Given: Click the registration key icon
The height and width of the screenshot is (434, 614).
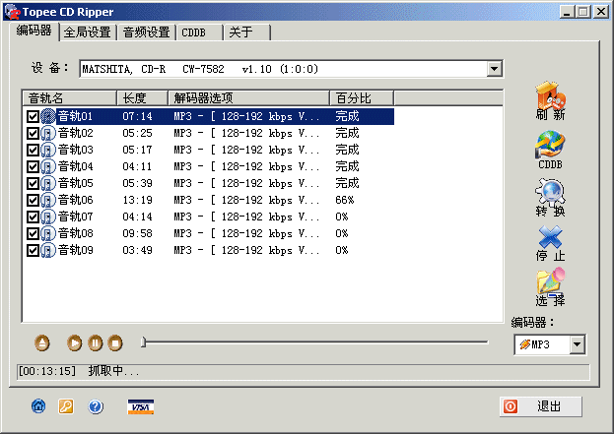Looking at the screenshot, I should (x=66, y=406).
